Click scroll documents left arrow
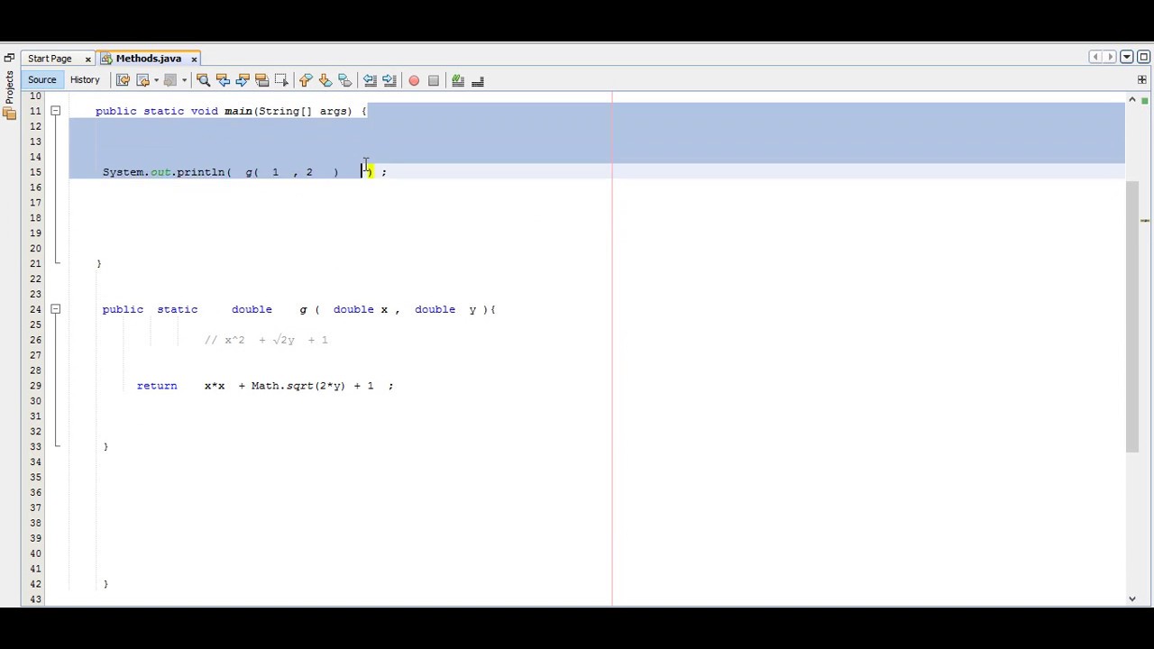1154x649 pixels. pyautogui.click(x=1095, y=57)
